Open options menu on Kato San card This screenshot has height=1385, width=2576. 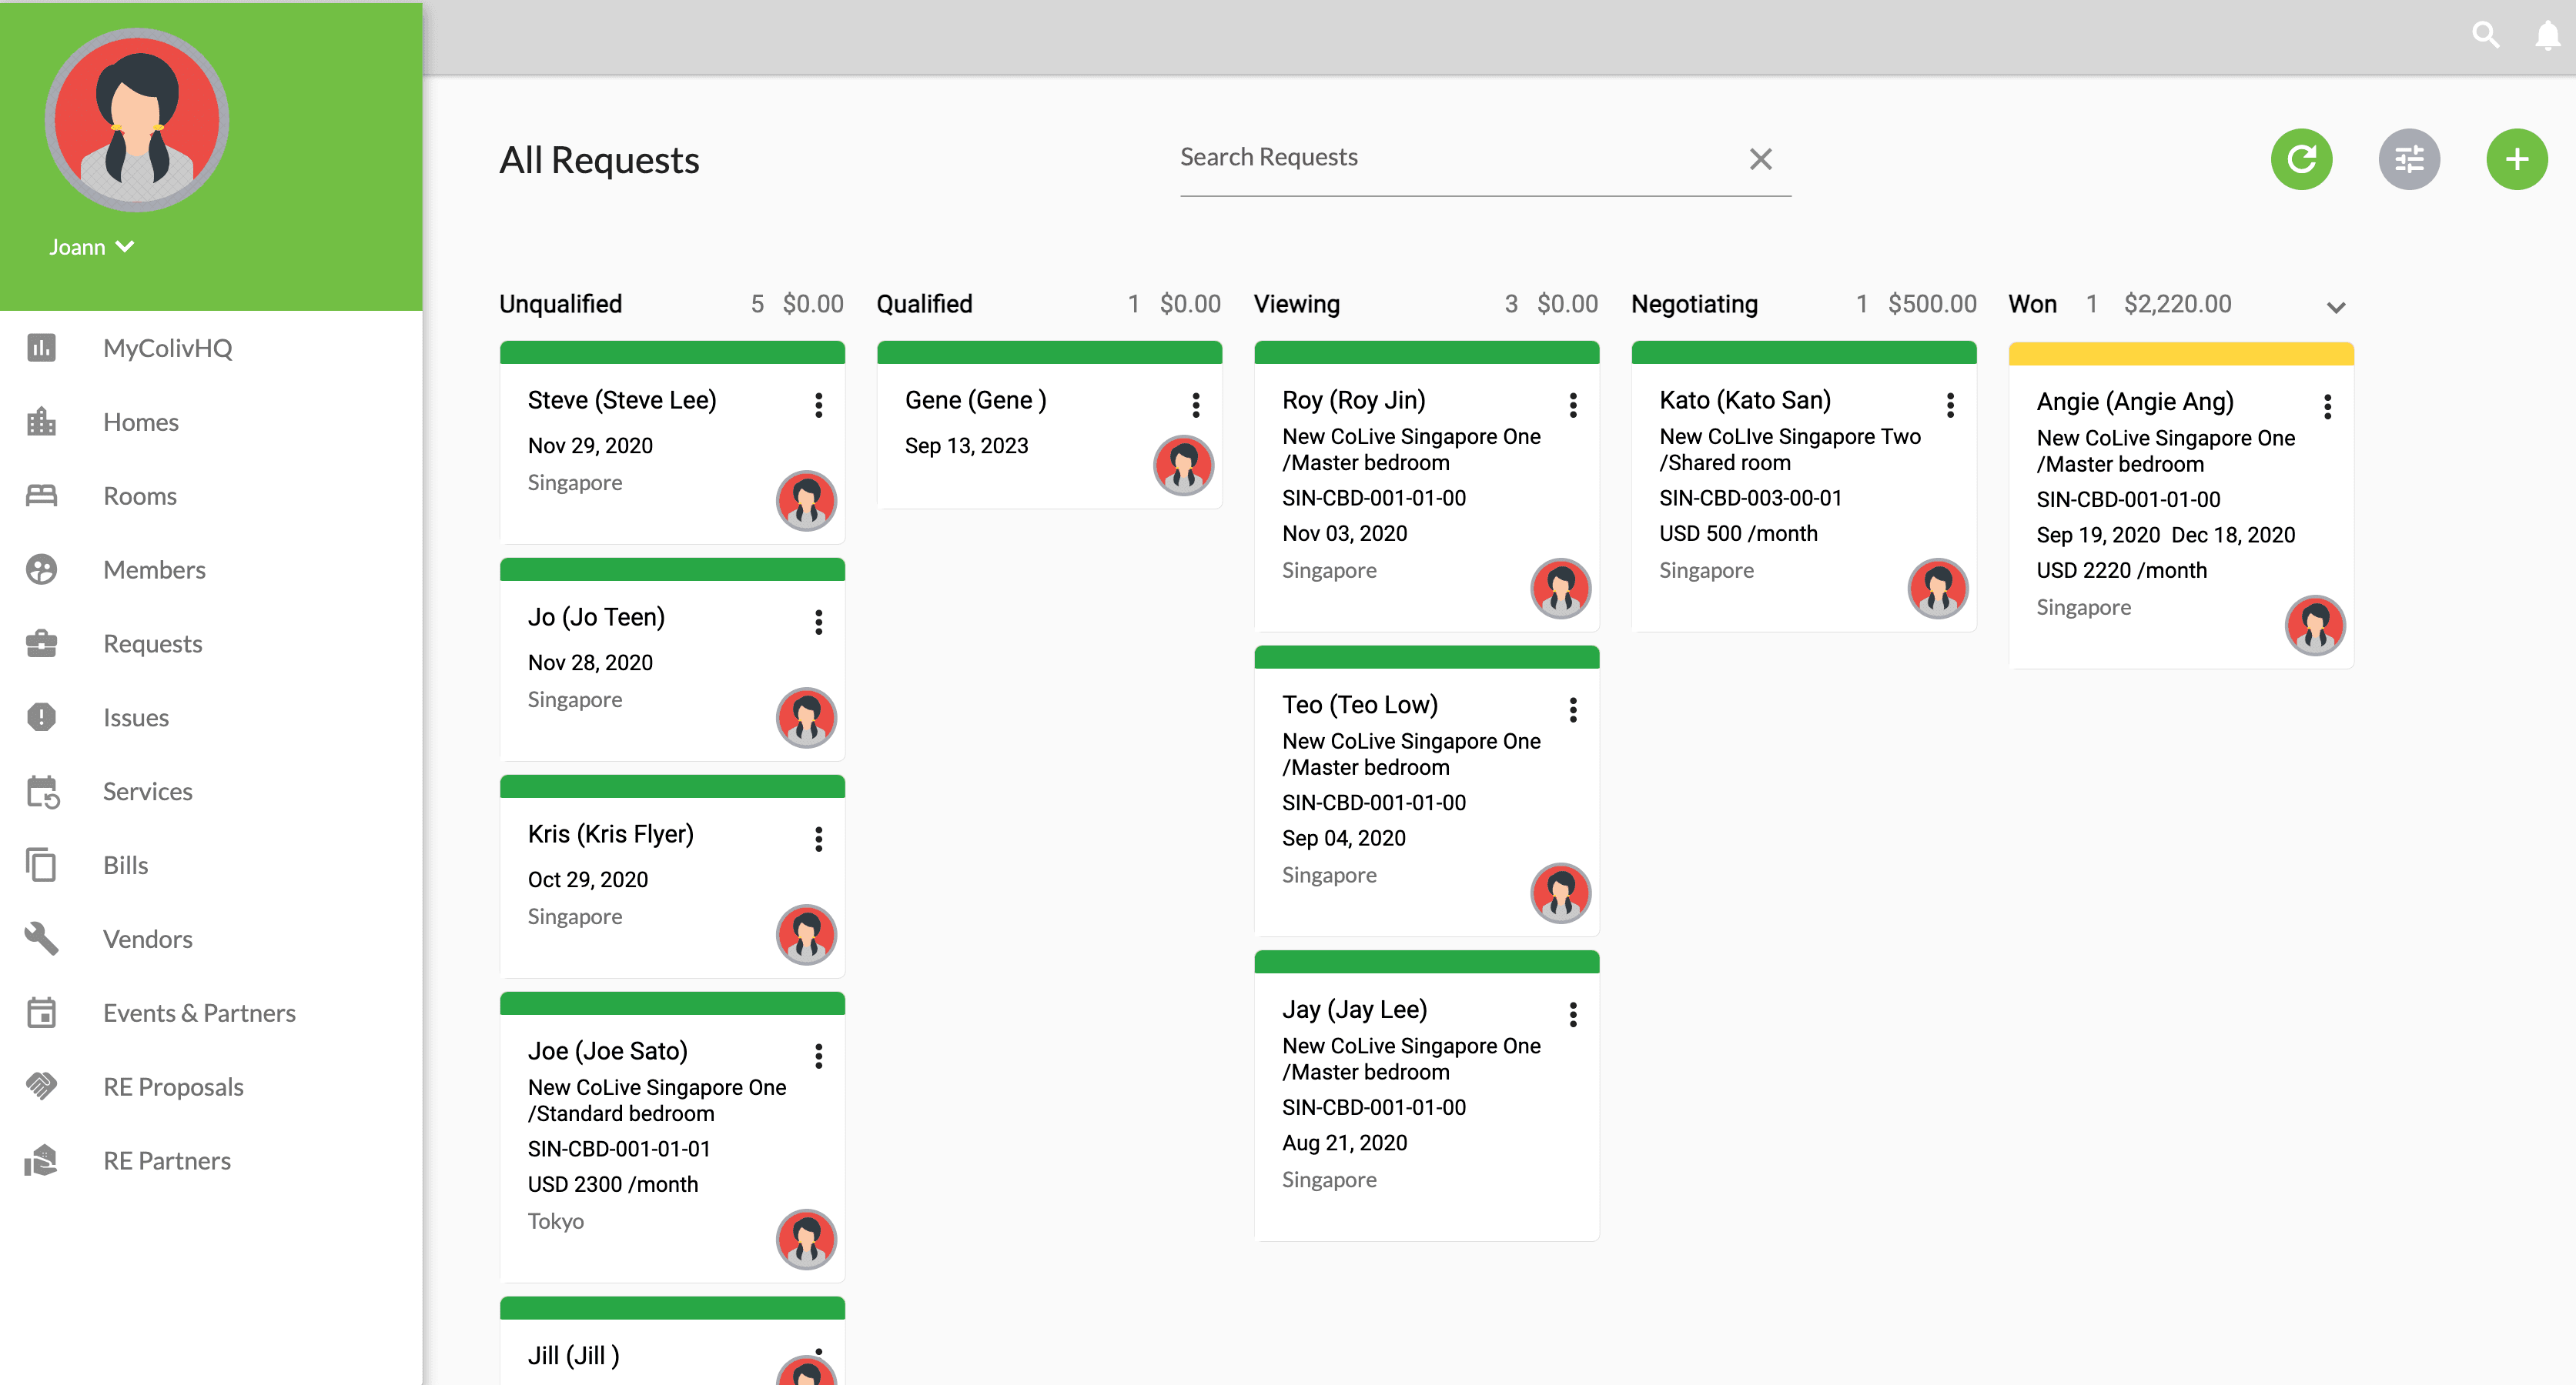[1949, 405]
